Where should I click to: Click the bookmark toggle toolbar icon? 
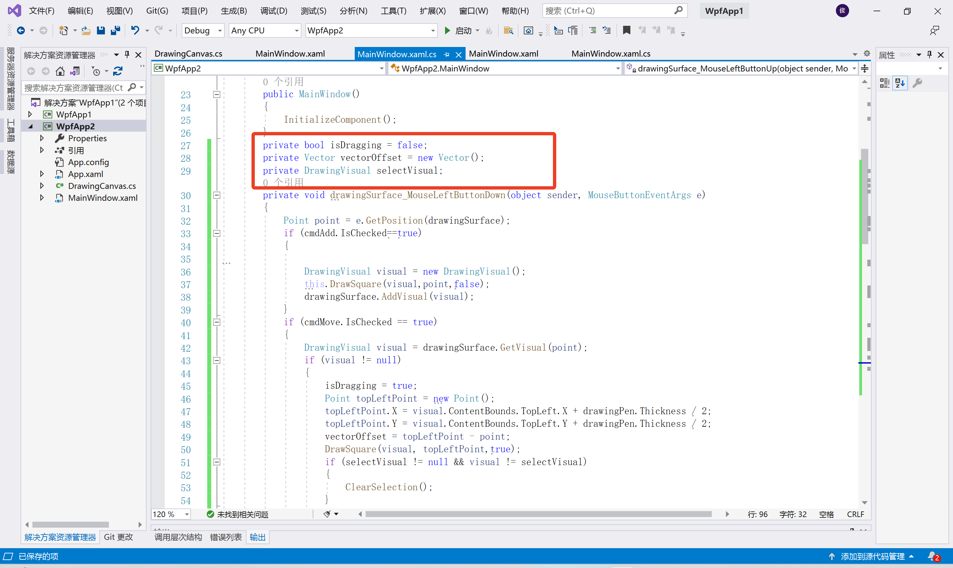coord(626,30)
